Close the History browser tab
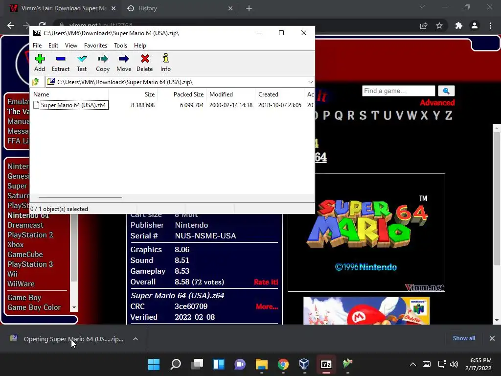Image resolution: width=501 pixels, height=376 pixels. pos(230,8)
